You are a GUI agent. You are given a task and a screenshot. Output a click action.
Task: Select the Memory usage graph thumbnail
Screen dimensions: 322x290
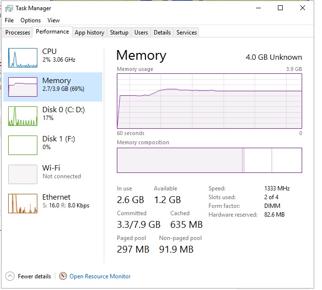click(x=23, y=87)
